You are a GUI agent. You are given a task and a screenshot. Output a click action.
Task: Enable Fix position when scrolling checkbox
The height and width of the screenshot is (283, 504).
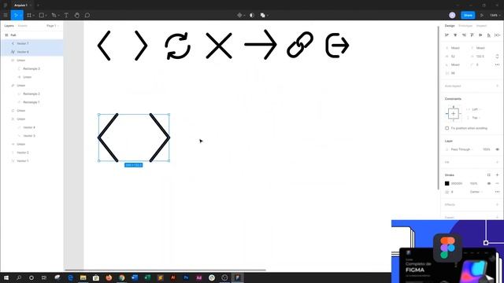[x=447, y=128]
